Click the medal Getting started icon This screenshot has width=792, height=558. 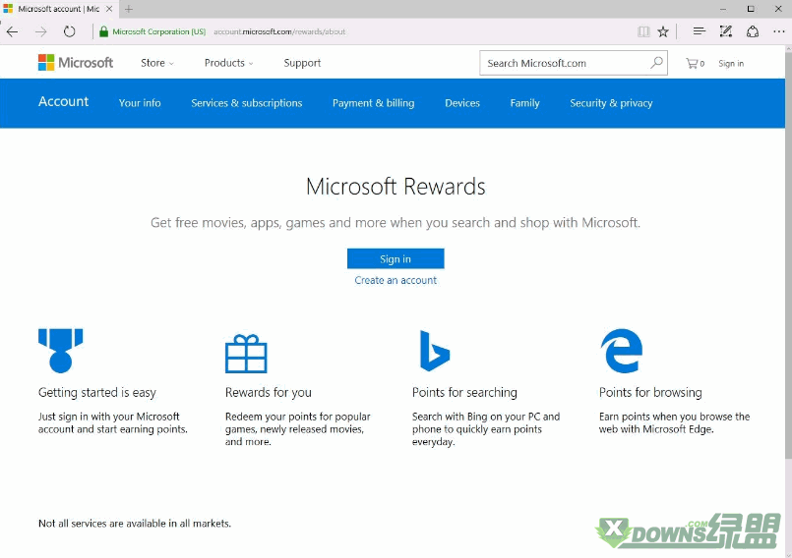tap(60, 351)
